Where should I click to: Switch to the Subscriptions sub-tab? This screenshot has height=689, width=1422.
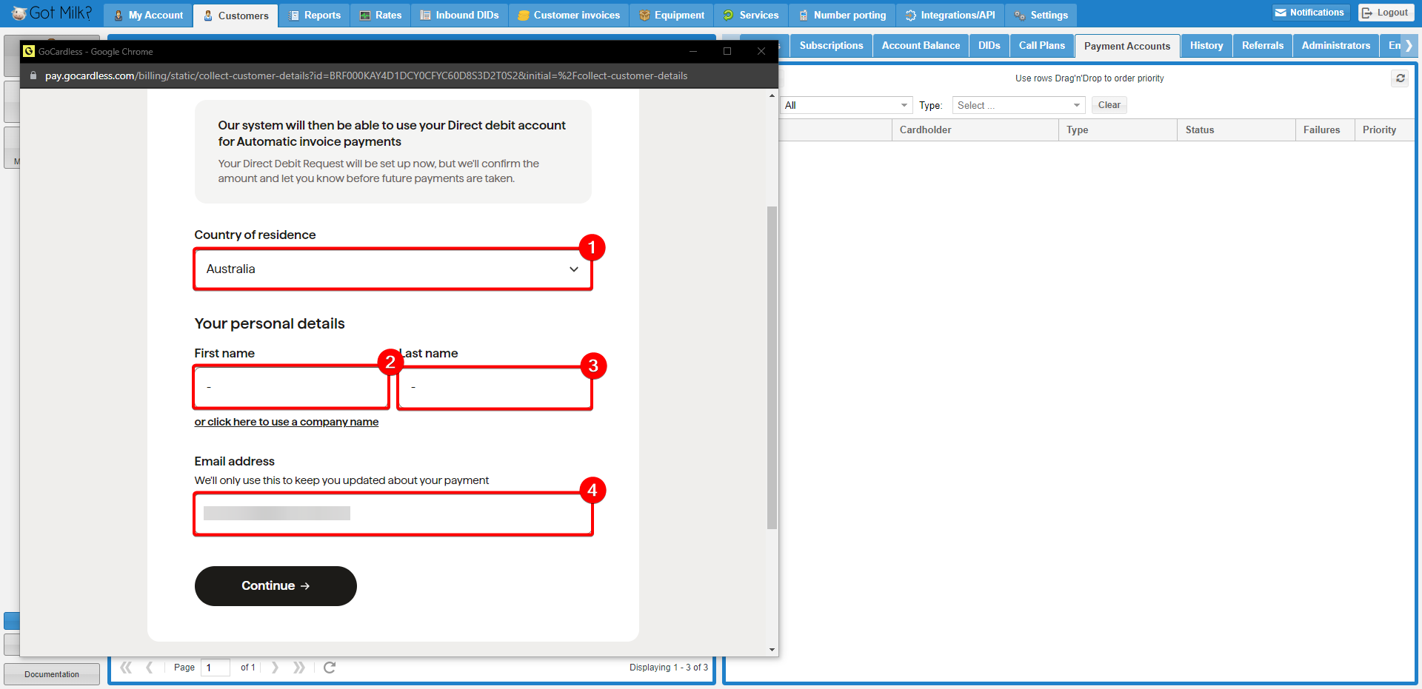[831, 46]
